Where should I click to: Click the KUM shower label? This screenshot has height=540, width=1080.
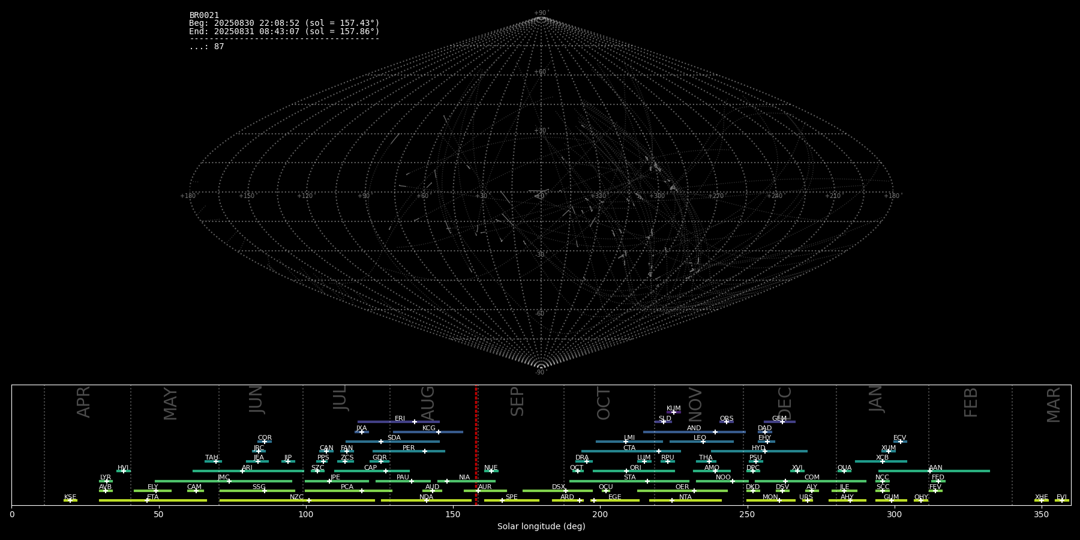pos(674,409)
